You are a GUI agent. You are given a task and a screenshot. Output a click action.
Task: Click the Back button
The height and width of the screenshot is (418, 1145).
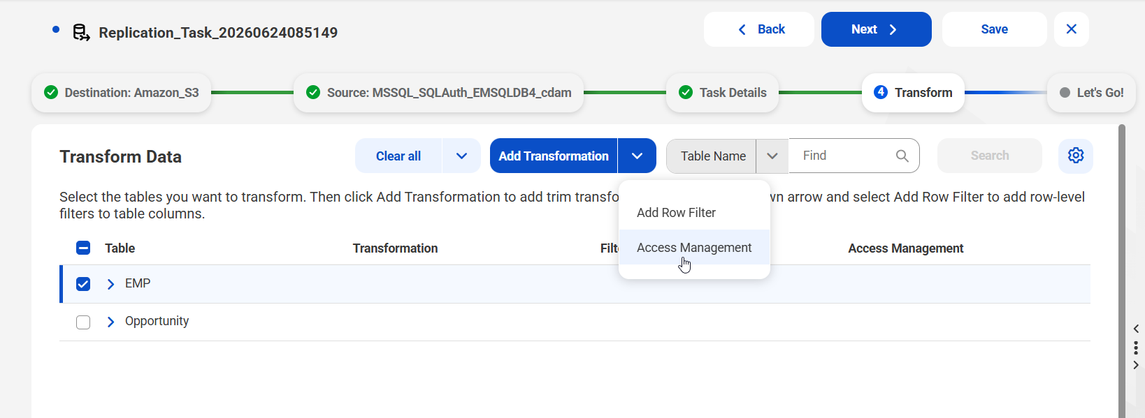point(759,29)
